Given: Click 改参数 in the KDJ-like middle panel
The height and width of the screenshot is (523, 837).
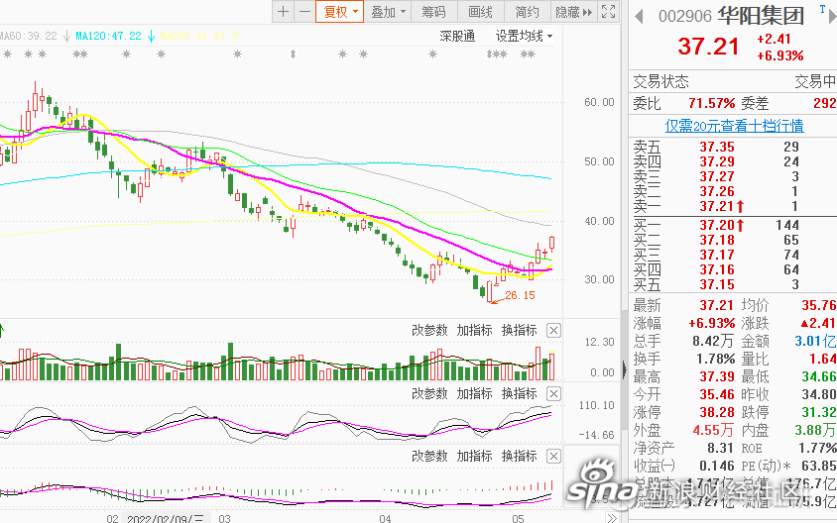Looking at the screenshot, I should [x=429, y=393].
